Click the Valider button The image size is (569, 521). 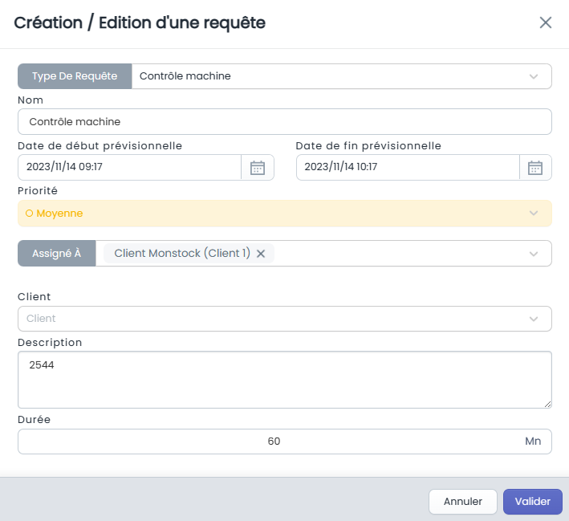[533, 502]
